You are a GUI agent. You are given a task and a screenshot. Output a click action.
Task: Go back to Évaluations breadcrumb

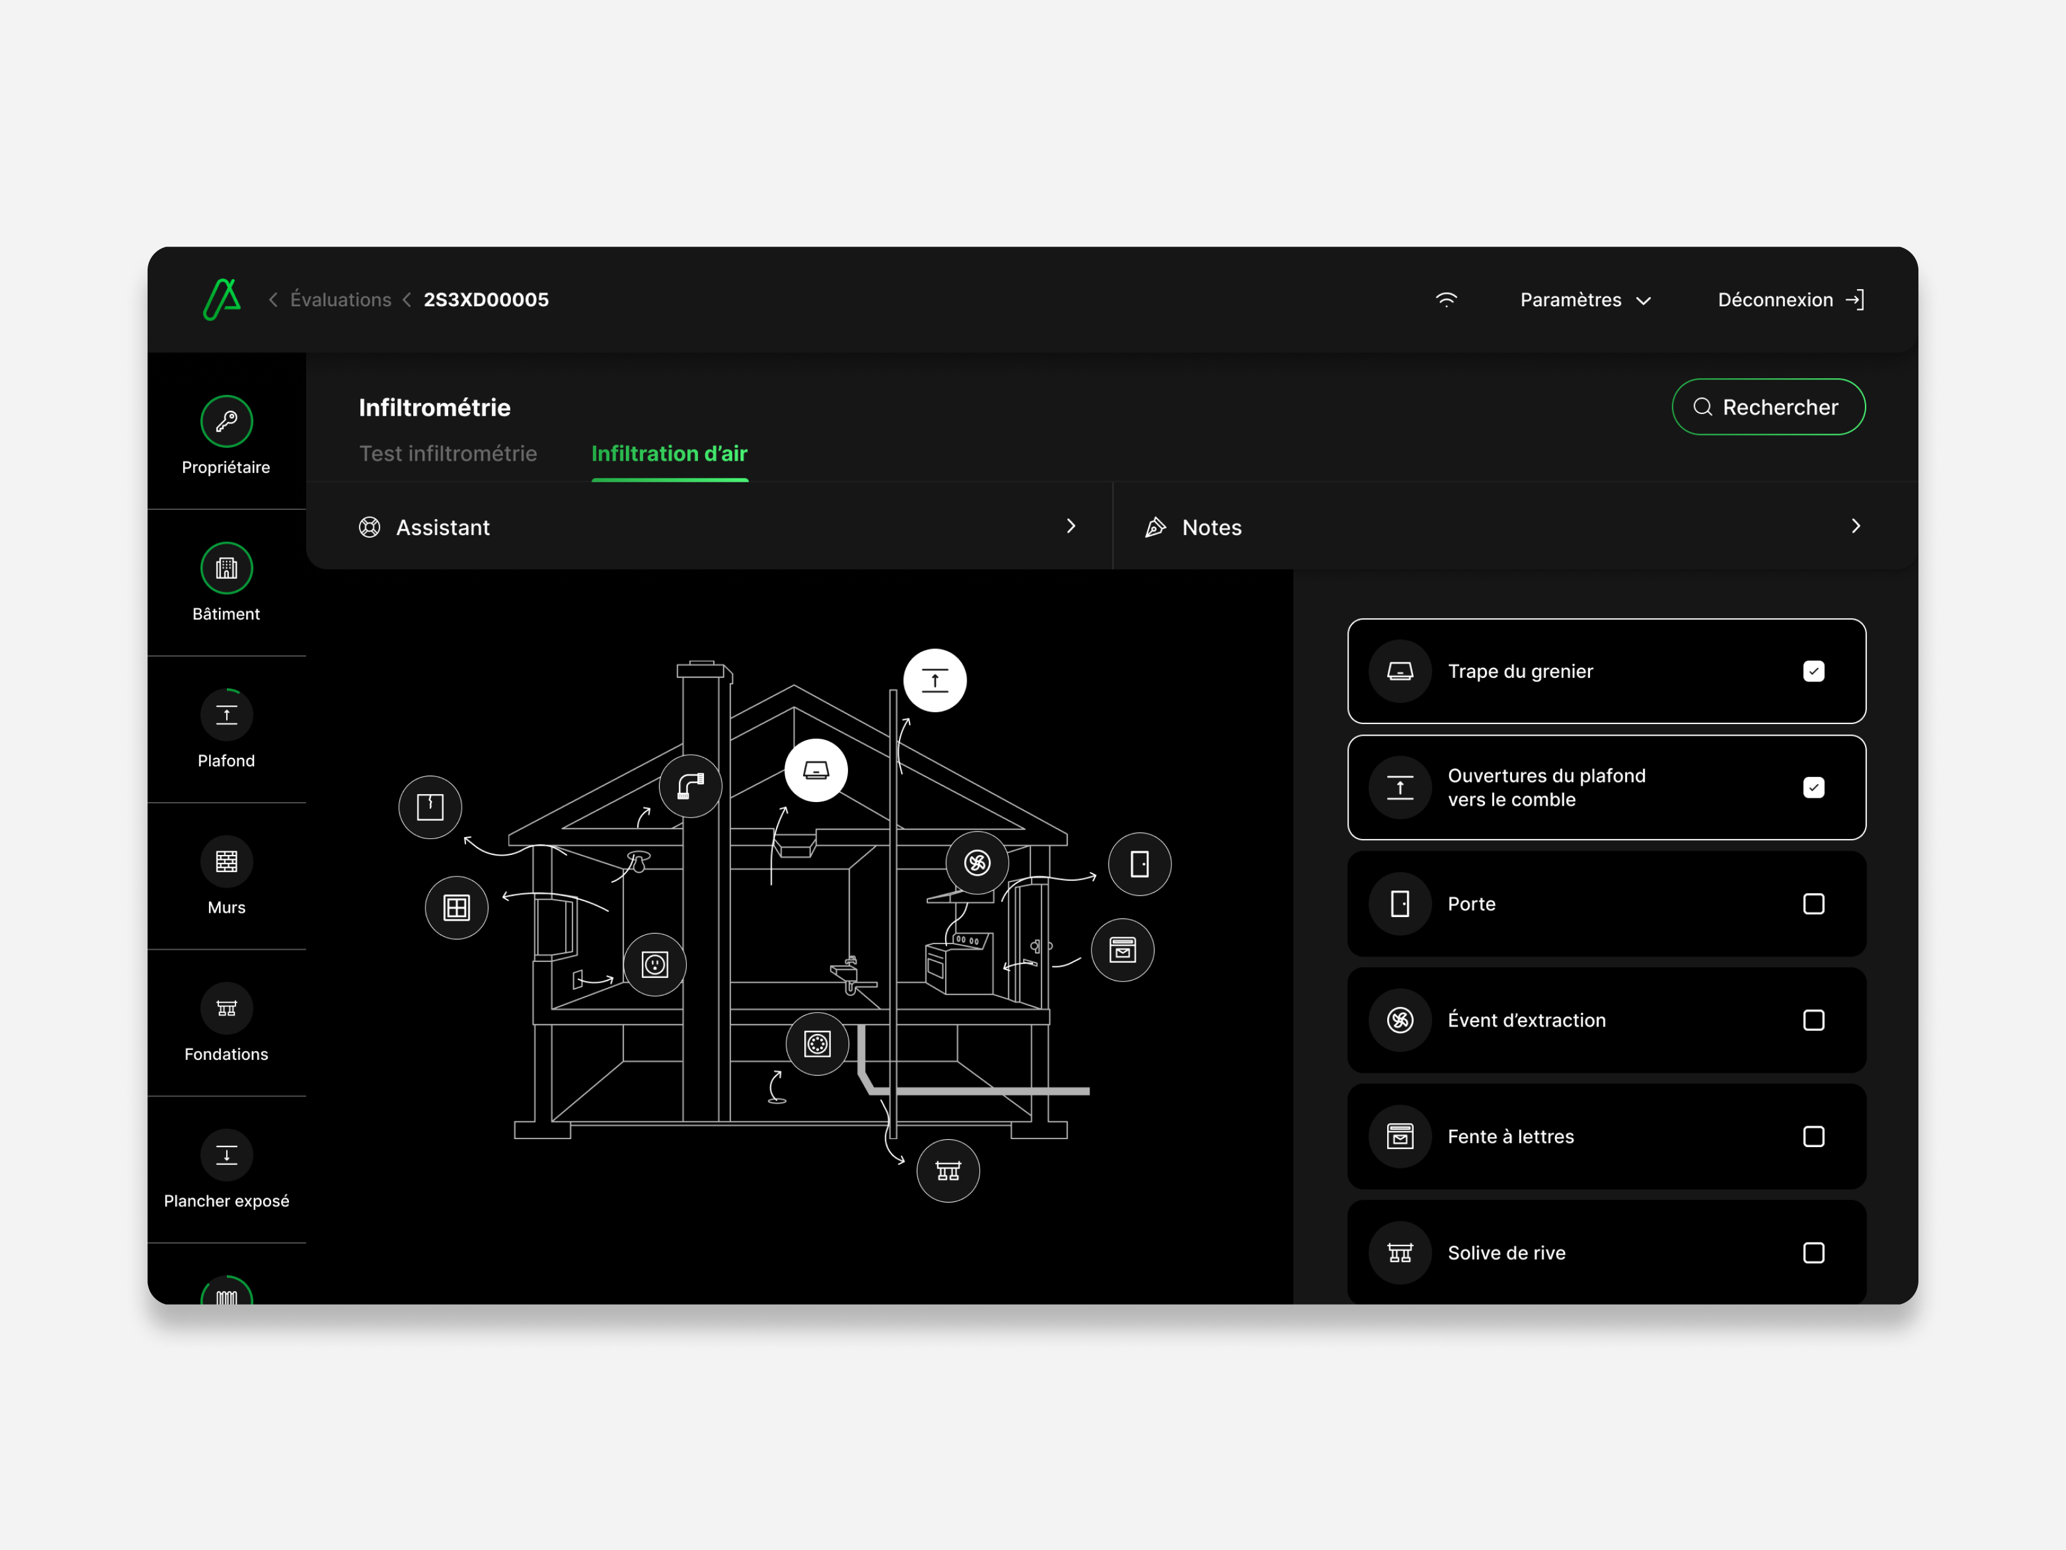340,300
